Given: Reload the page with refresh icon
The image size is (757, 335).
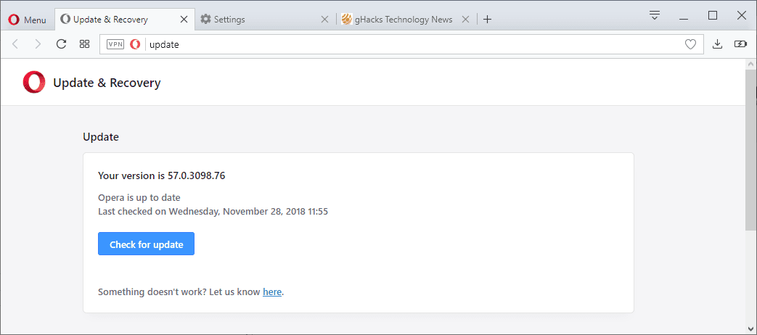Looking at the screenshot, I should 61,44.
